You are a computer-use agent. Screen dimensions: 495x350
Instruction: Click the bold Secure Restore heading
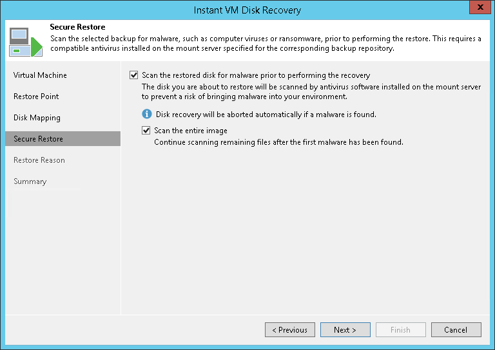click(77, 27)
